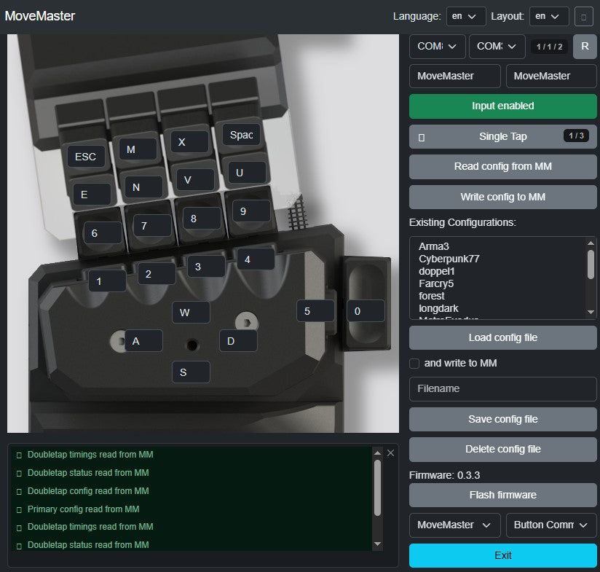Click the 5 key label
The width and height of the screenshot is (600, 572).
click(x=315, y=311)
